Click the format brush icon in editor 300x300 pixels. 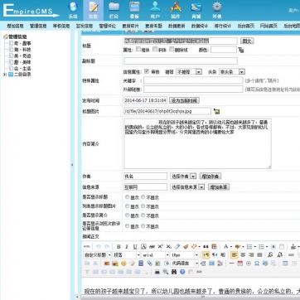point(186,247)
